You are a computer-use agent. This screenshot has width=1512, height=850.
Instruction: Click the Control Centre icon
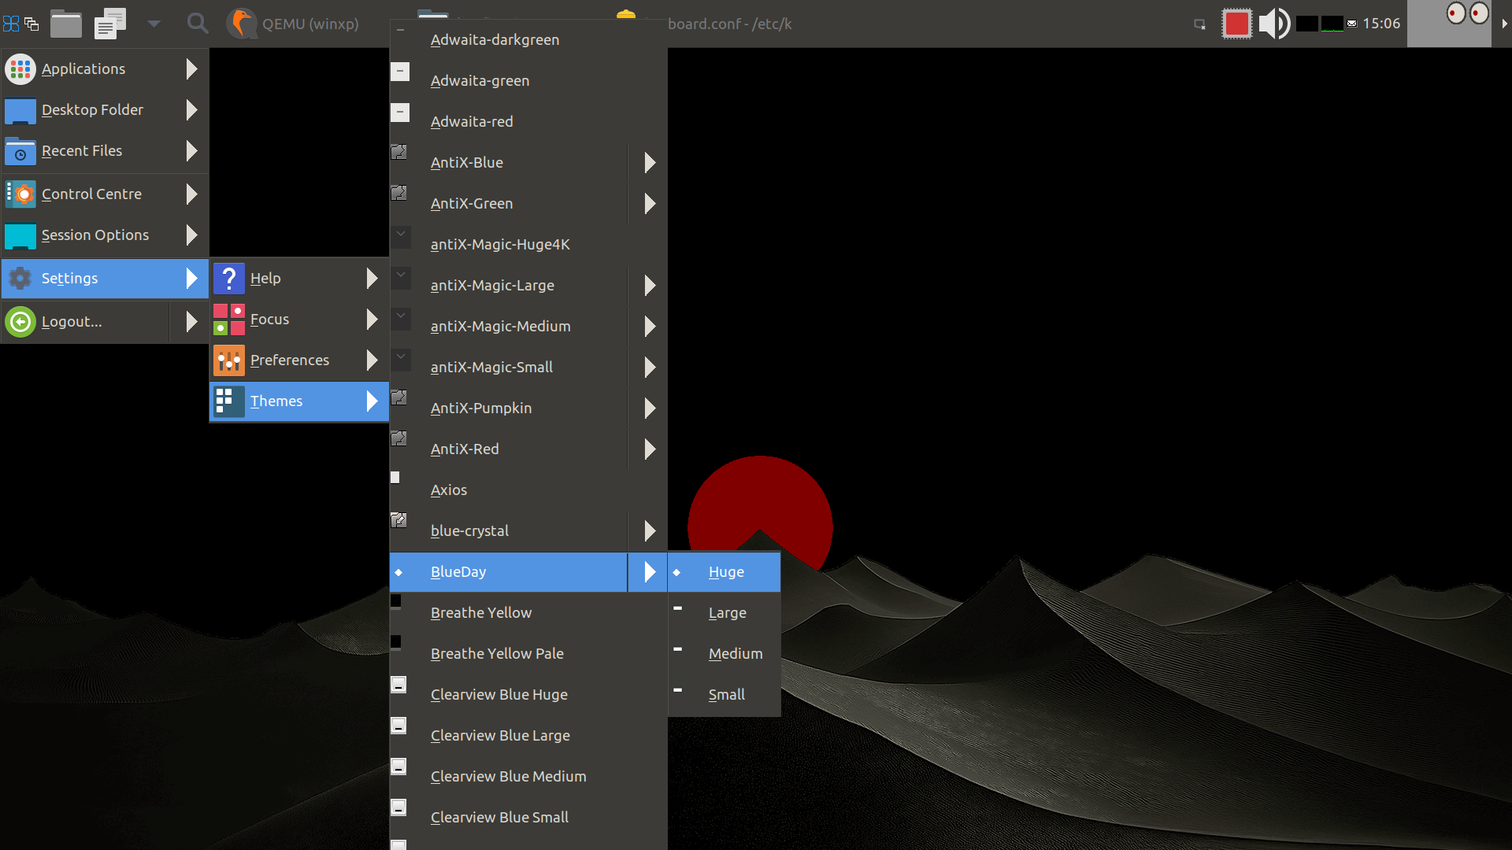pos(20,194)
